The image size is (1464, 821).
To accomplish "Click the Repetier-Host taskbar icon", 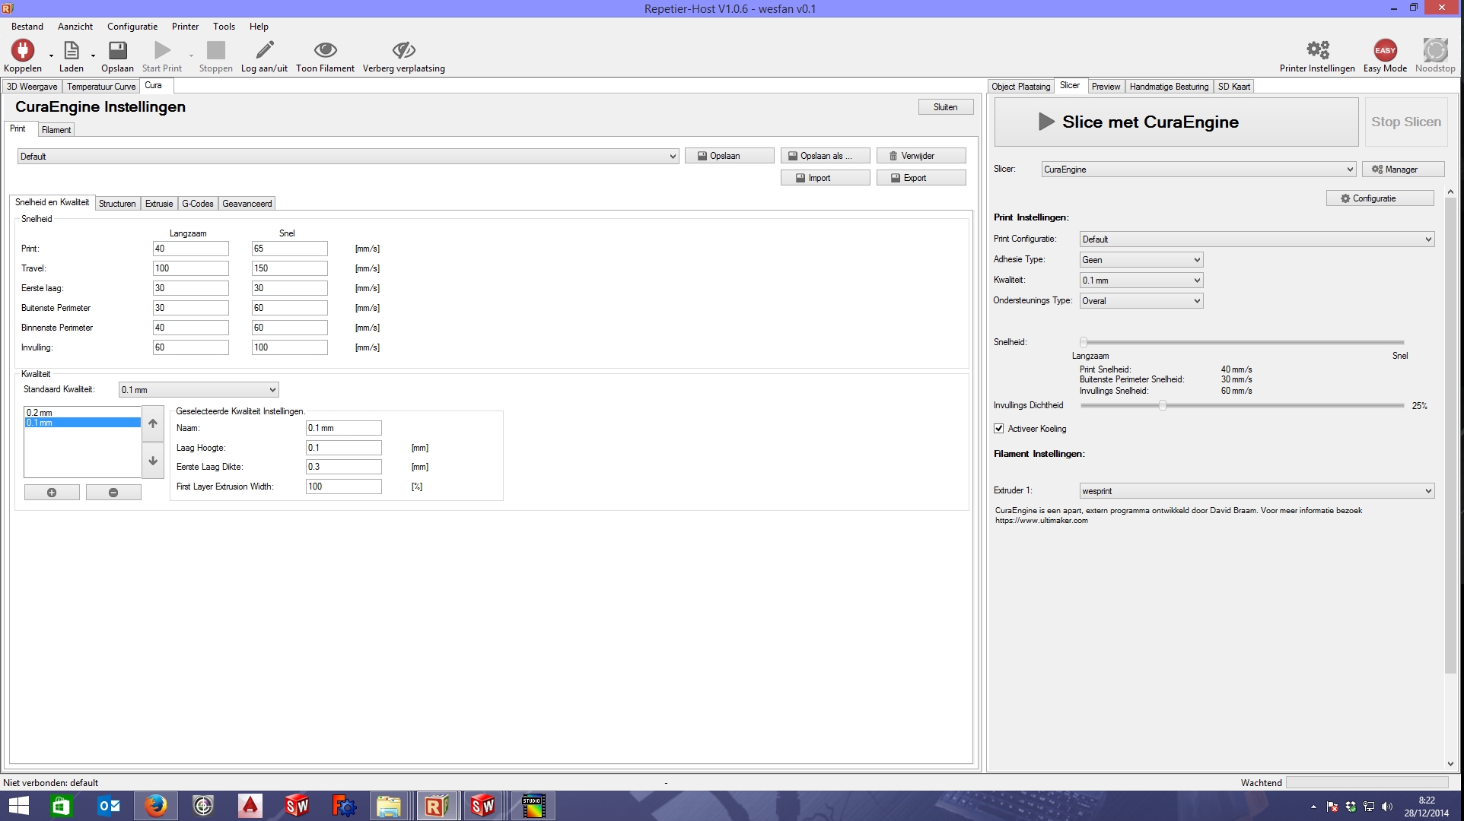I will tap(436, 806).
